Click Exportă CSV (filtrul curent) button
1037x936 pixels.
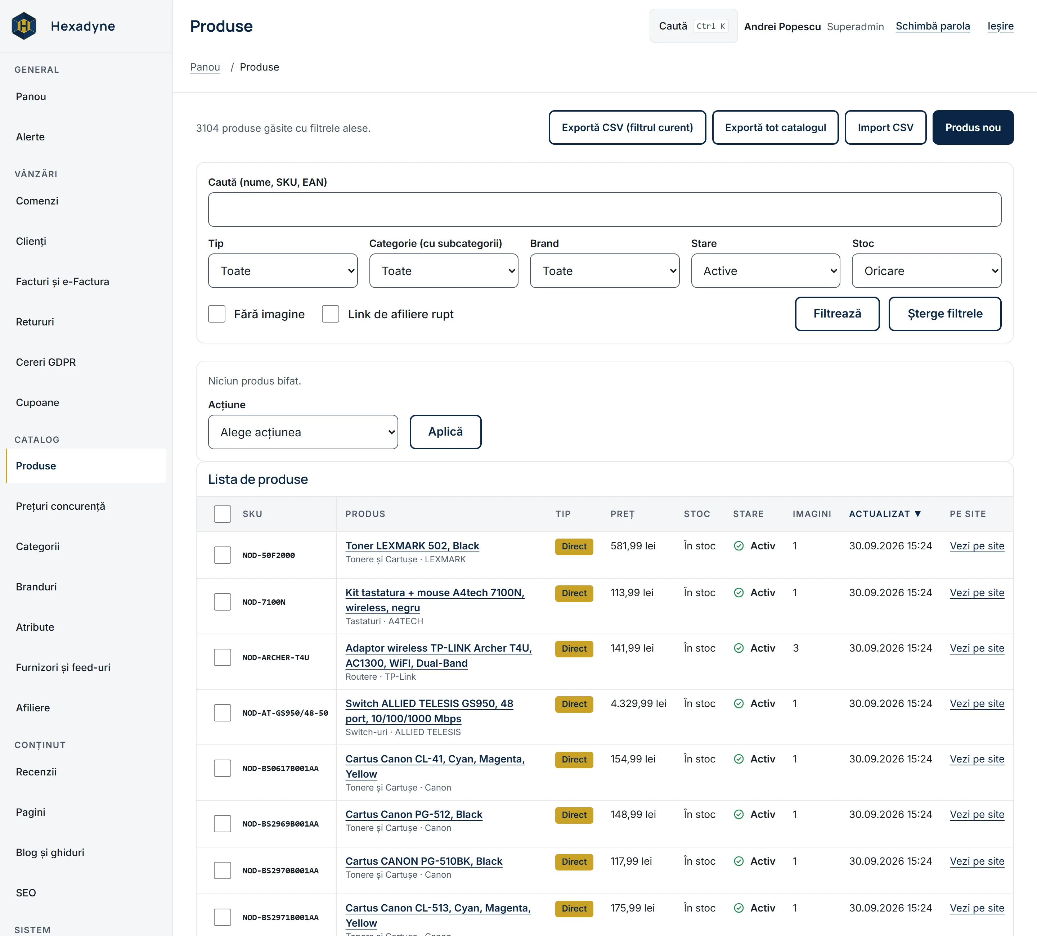(627, 127)
